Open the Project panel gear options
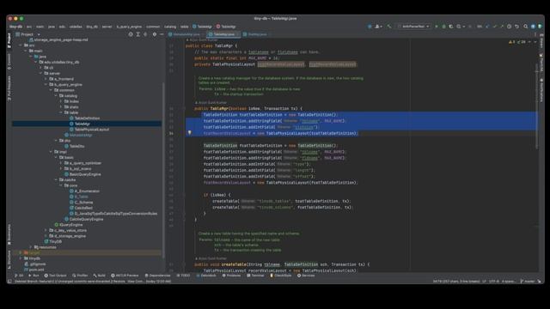550x309 pixels. point(155,34)
